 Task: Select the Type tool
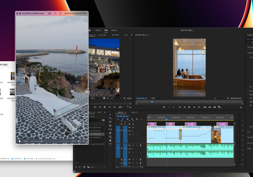coord(110,144)
